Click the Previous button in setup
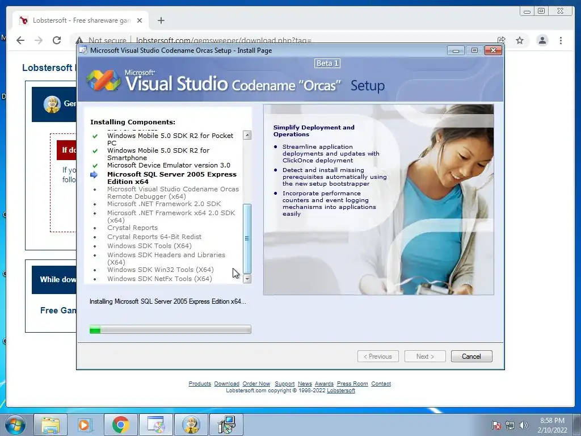581x436 pixels. 378,357
